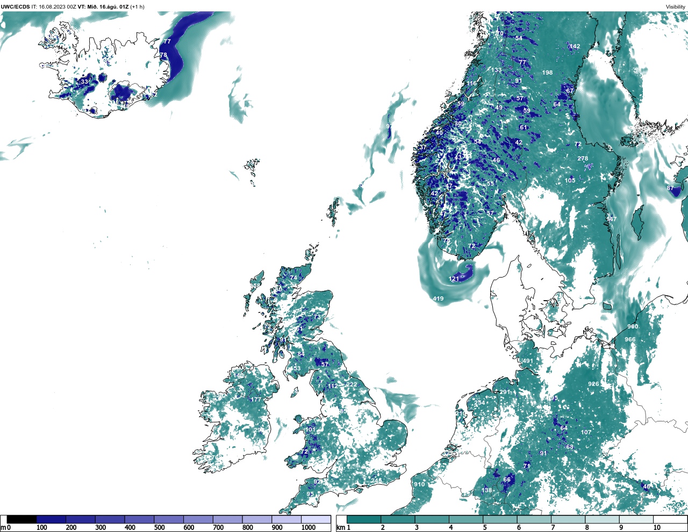Select the 142 value in northern Sweden
Screen dimensions: 688x532
[575, 46]
